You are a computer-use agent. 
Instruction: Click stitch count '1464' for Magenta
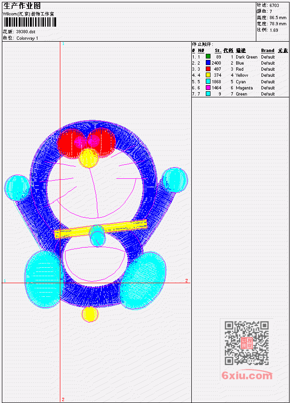point(216,88)
